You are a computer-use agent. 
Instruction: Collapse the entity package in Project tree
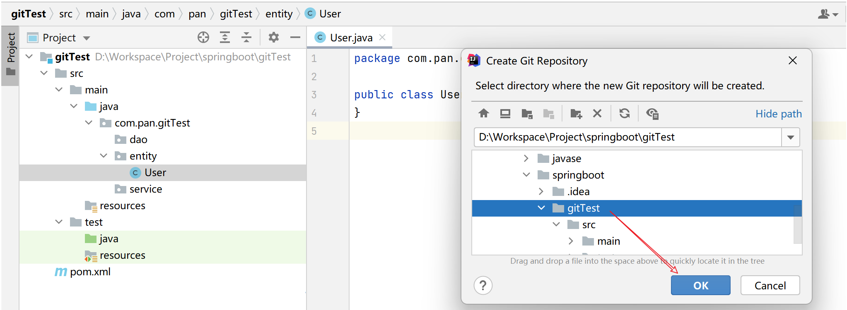pos(104,156)
